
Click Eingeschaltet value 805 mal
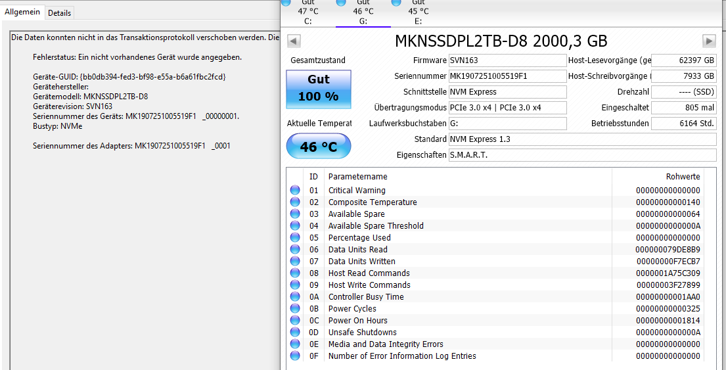[x=684, y=108]
